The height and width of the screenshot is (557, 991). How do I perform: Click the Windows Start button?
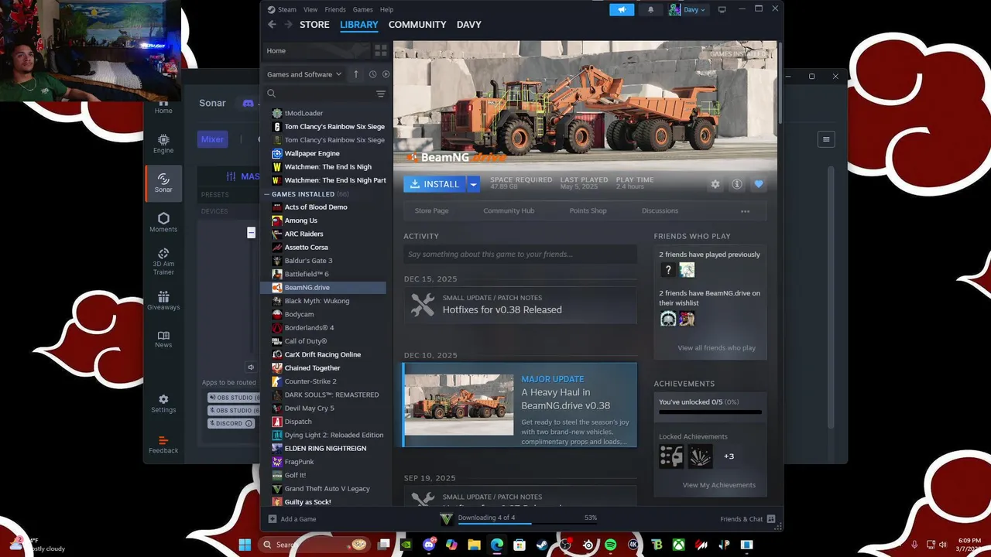pyautogui.click(x=245, y=545)
